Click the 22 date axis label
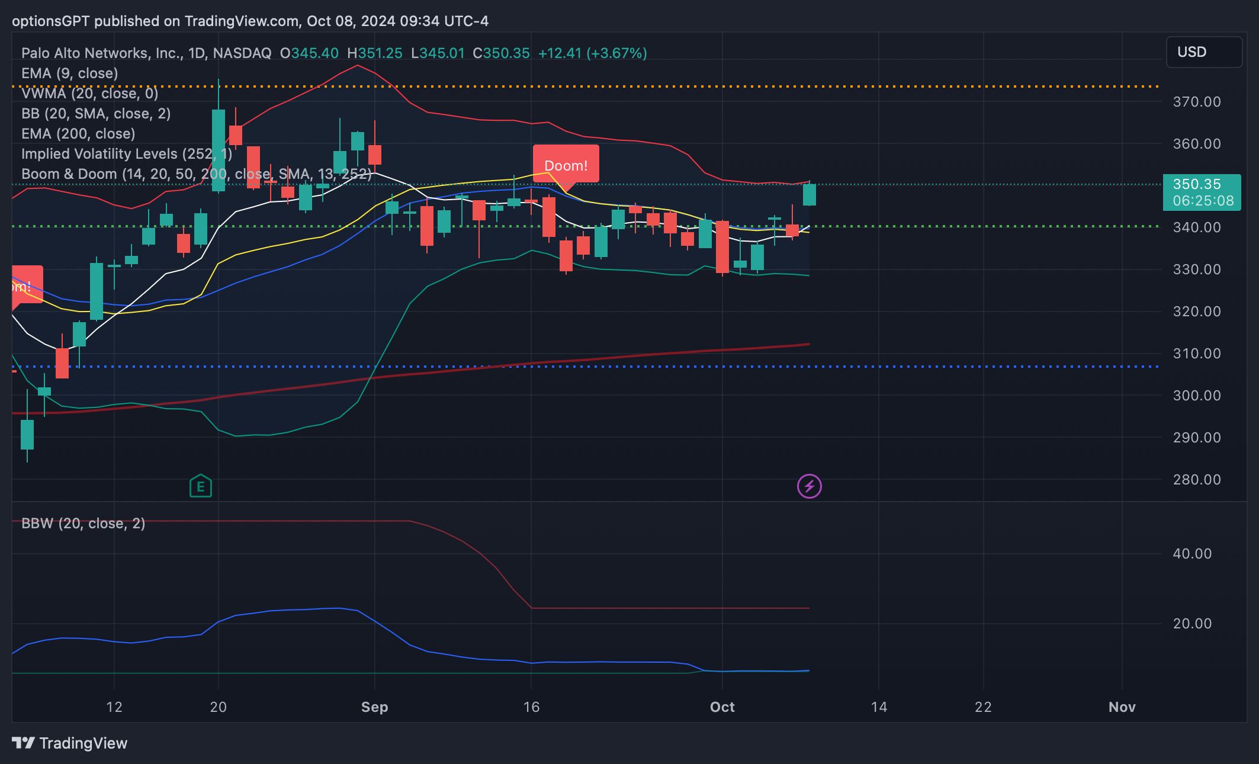Image resolution: width=1259 pixels, height=764 pixels. (984, 707)
